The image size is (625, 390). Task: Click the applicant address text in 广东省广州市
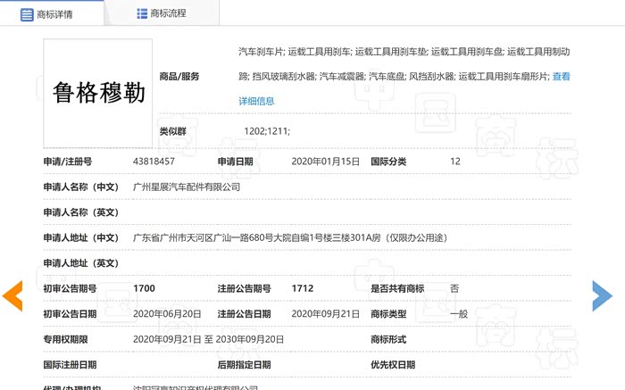point(289,237)
